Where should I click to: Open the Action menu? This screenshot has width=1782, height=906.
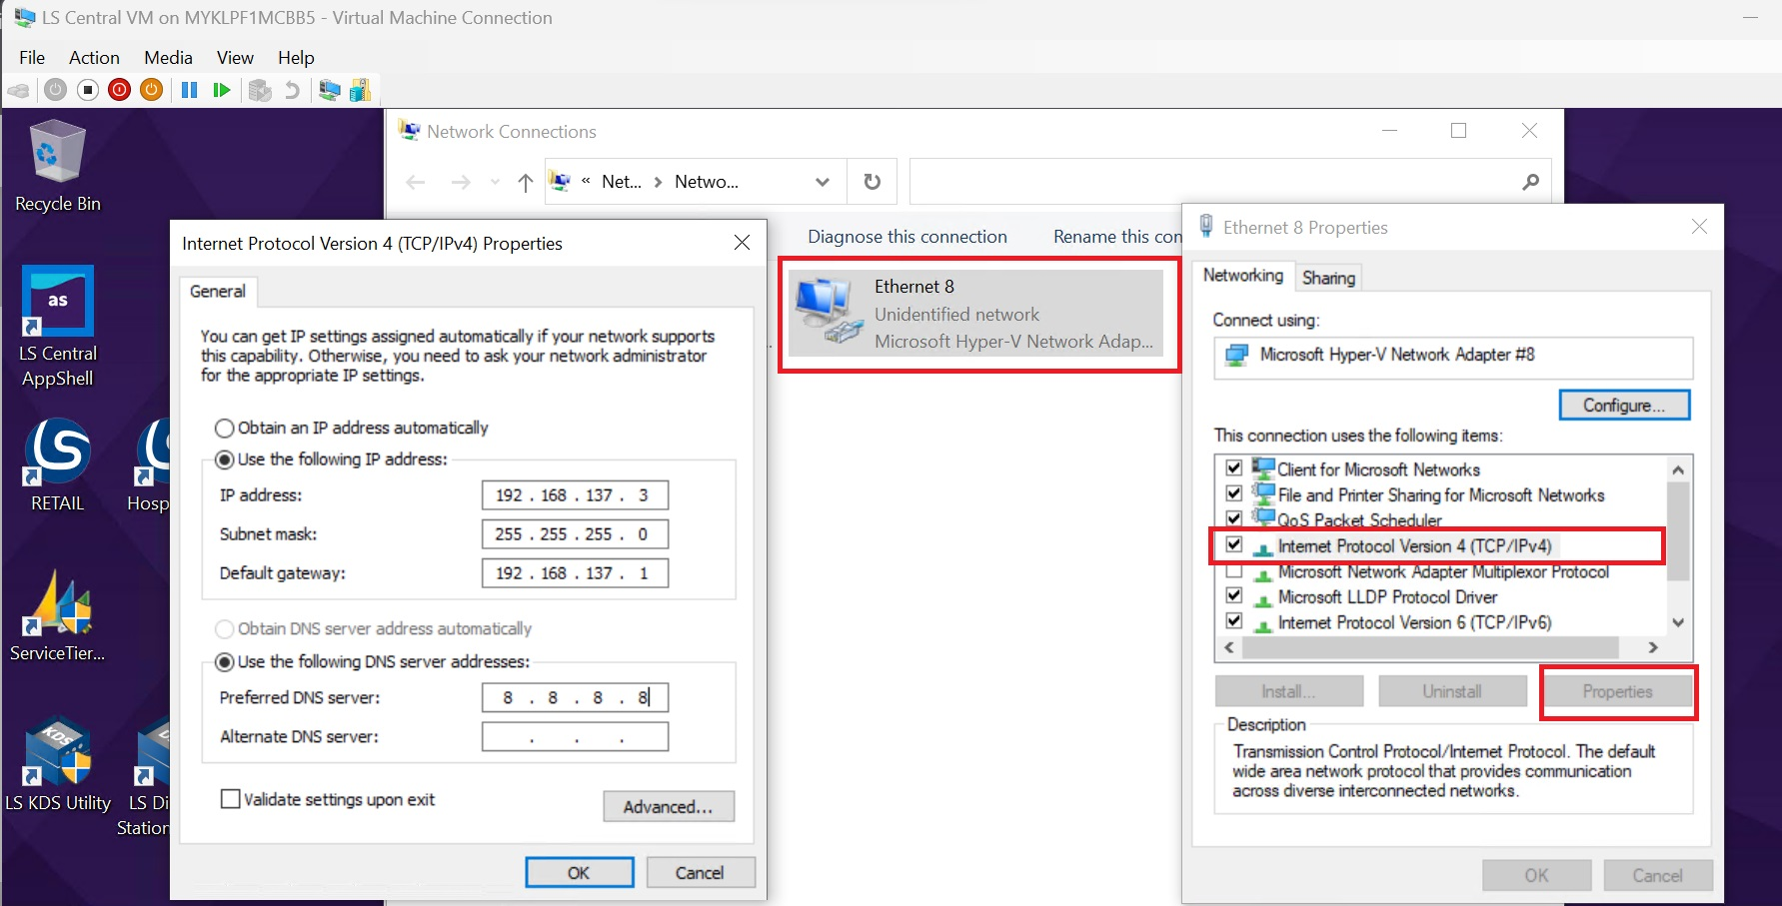[94, 58]
